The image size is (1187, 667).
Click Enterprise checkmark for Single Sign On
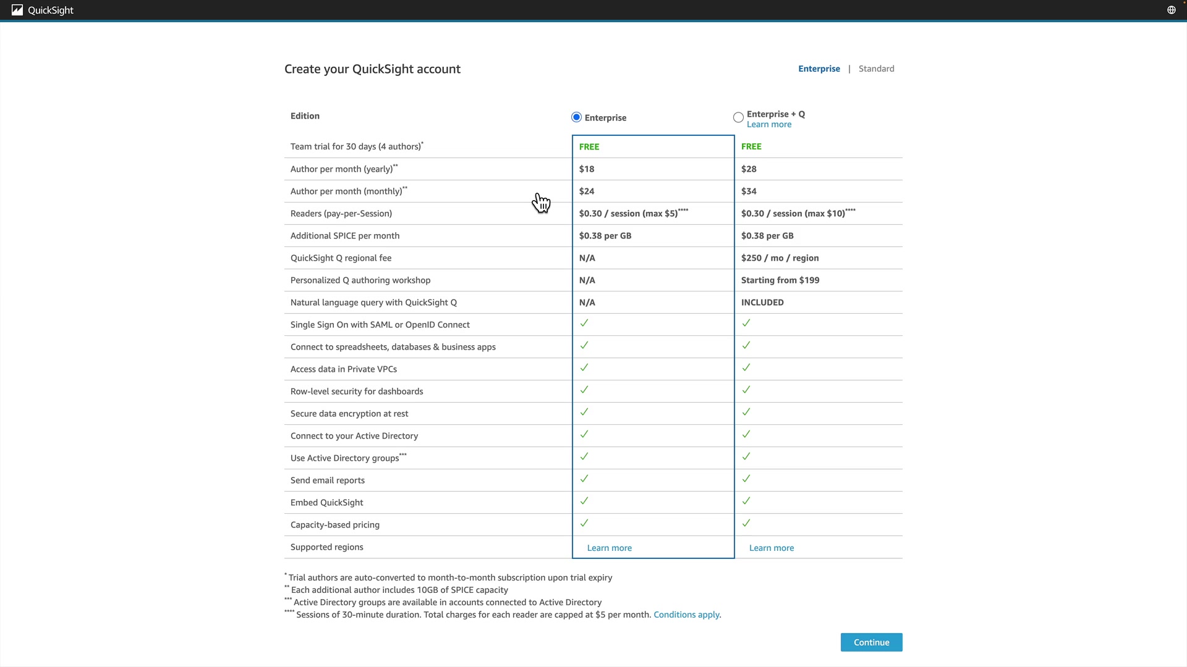[x=584, y=323]
